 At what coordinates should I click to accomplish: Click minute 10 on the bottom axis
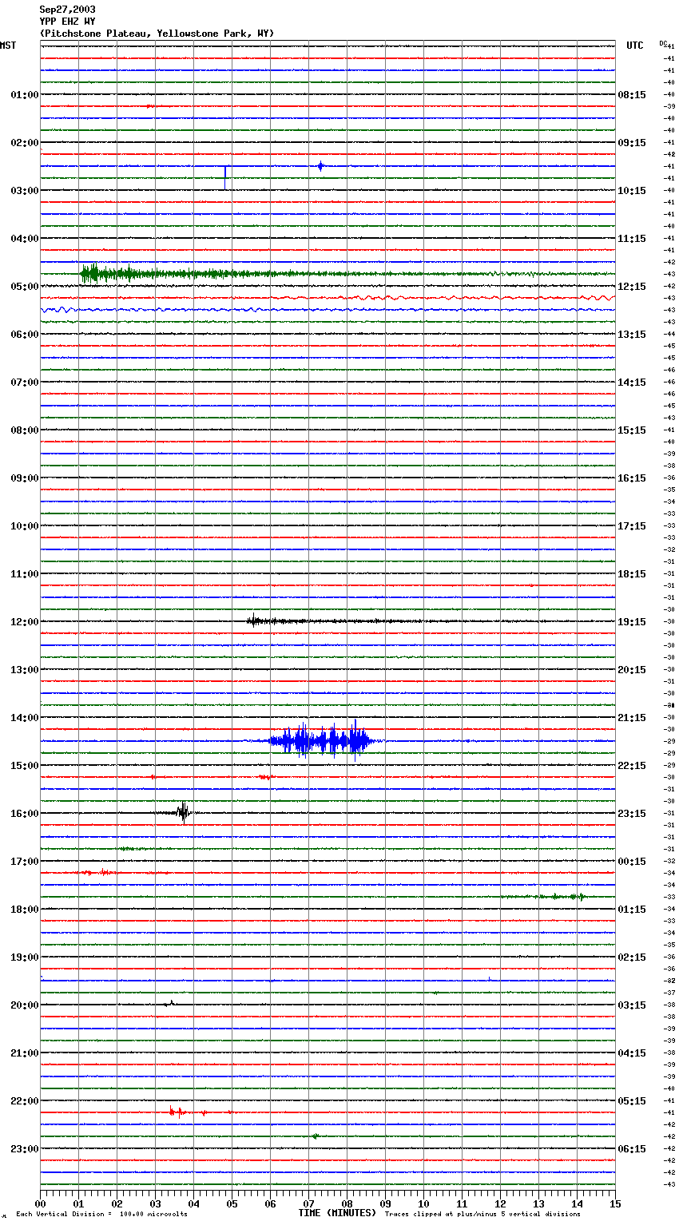pos(423,1203)
